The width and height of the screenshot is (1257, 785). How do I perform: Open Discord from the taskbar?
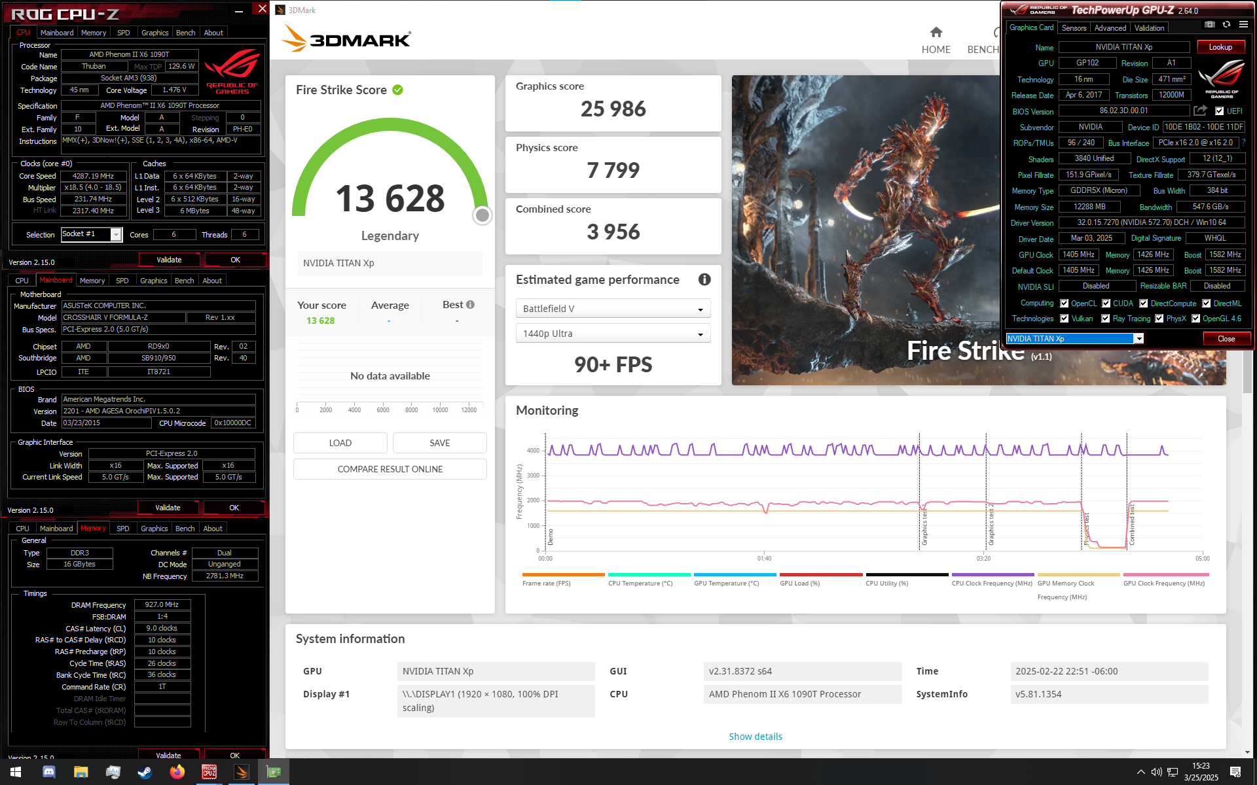(48, 772)
